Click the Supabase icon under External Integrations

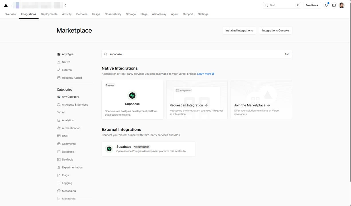coord(109,149)
